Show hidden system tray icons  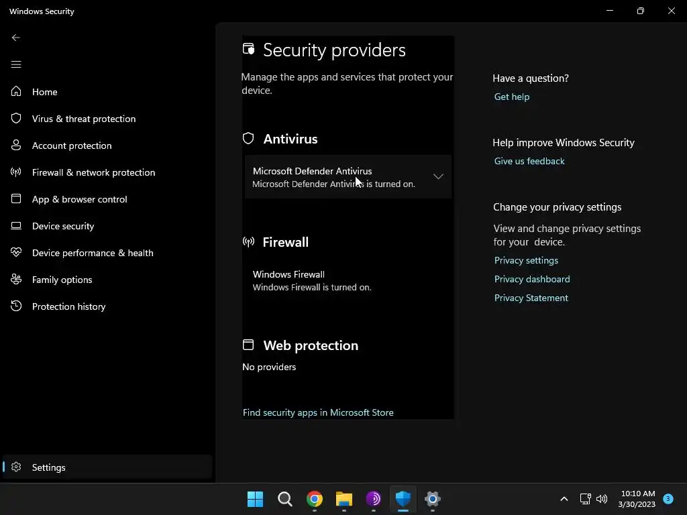click(x=564, y=499)
